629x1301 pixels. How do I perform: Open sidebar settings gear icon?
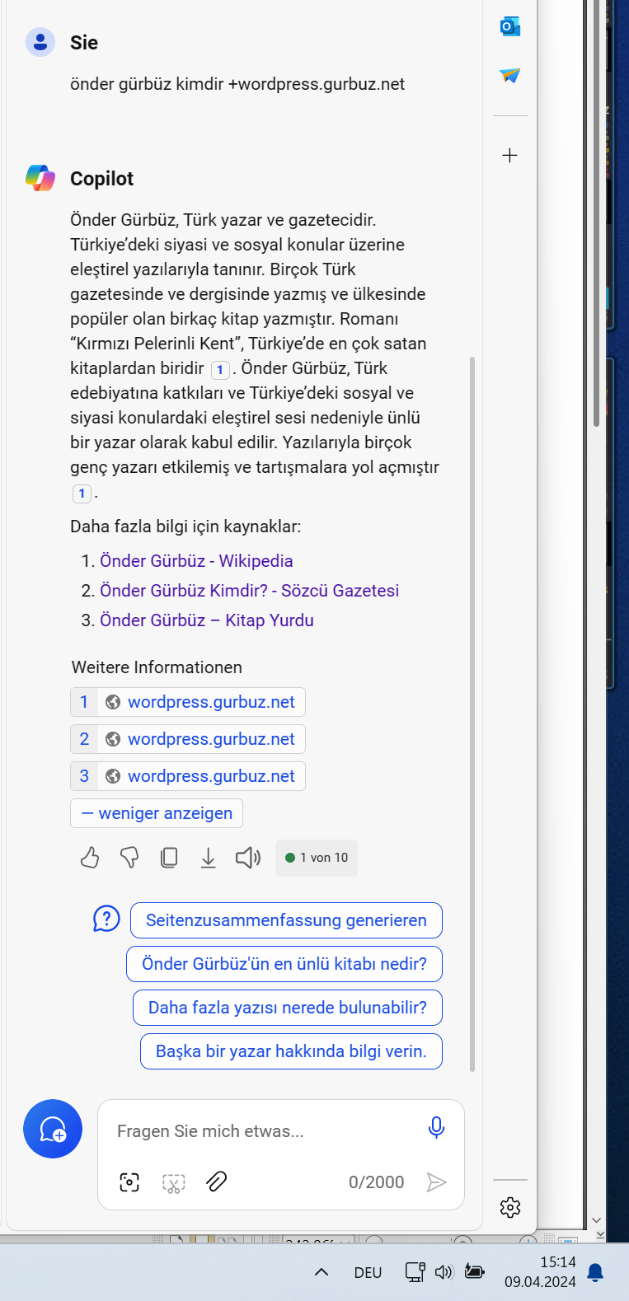click(510, 1207)
